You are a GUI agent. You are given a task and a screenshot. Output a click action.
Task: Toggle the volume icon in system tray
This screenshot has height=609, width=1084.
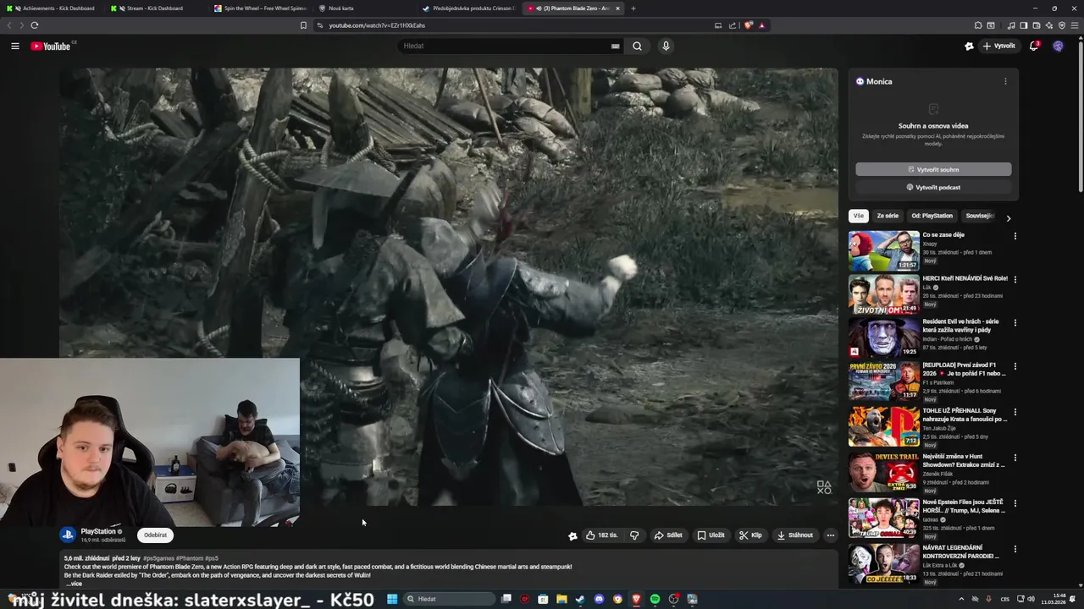pos(1031,599)
